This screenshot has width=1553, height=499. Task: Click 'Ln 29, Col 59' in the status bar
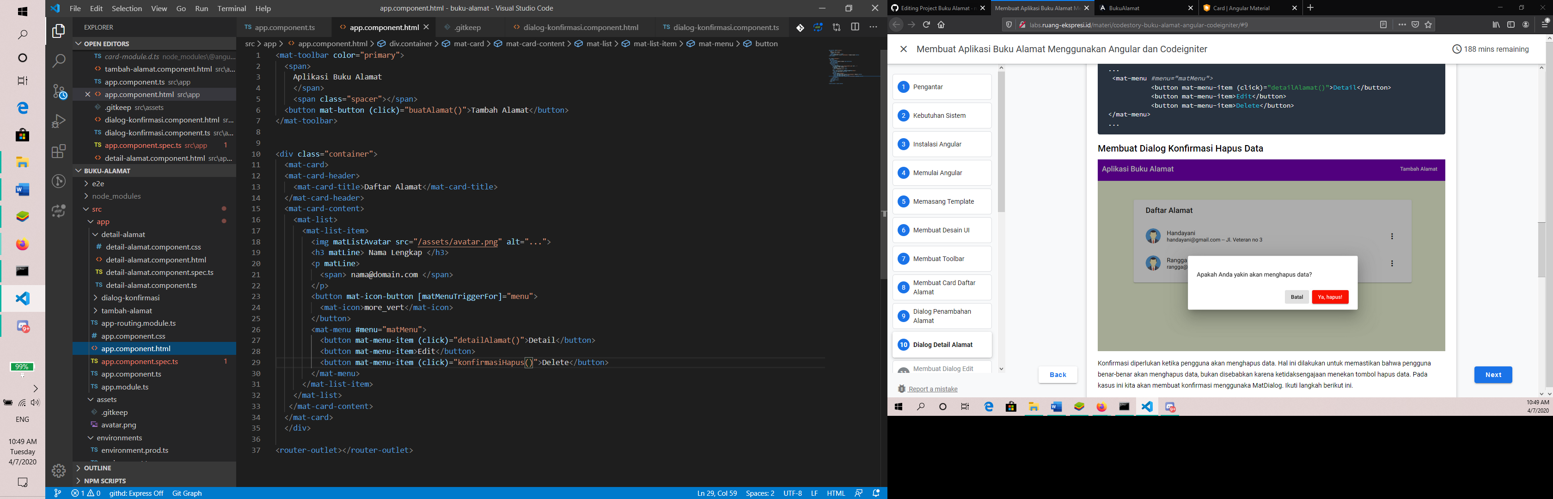click(717, 493)
